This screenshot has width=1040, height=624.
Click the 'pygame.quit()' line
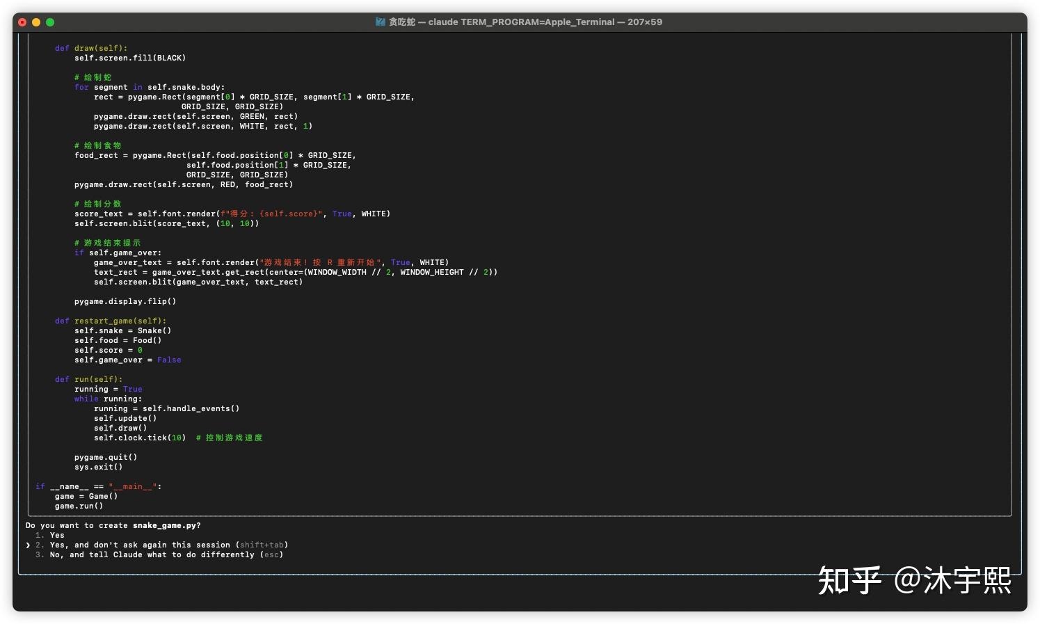point(106,457)
